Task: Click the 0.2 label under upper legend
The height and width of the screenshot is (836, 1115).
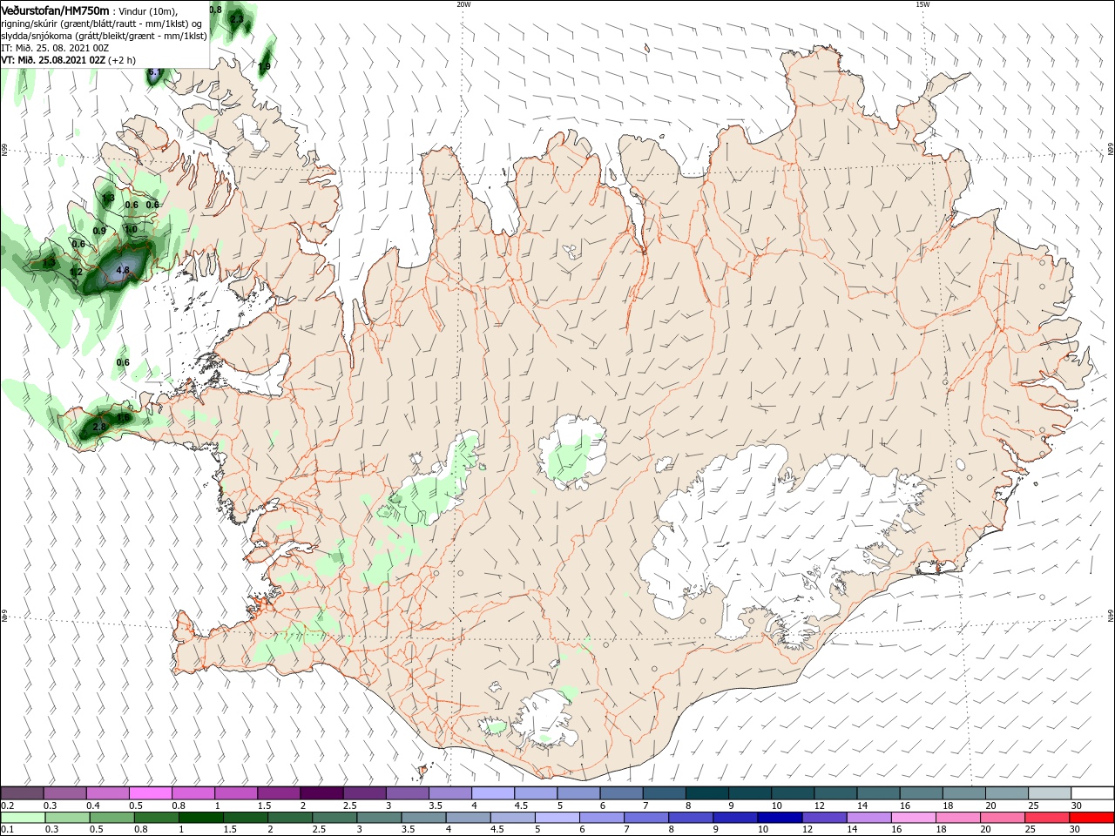Action: [x=7, y=806]
